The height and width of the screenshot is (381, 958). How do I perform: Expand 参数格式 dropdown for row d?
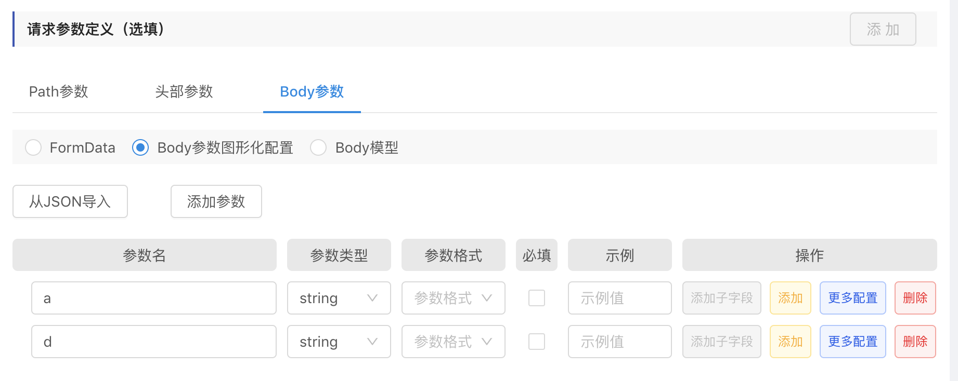[x=453, y=342]
